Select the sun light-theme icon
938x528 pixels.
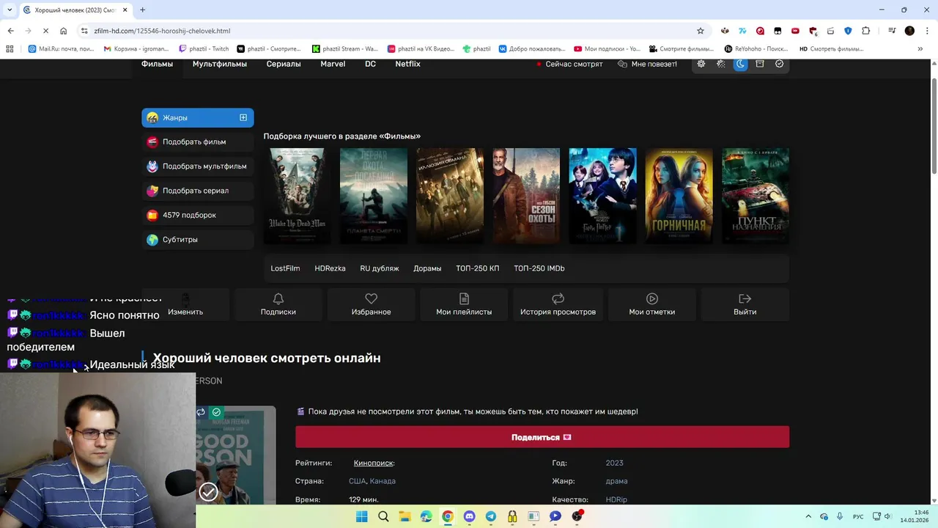coord(701,64)
